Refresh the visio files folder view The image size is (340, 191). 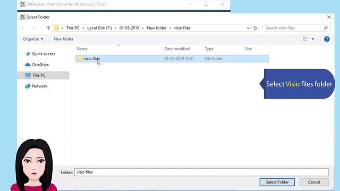(255, 28)
